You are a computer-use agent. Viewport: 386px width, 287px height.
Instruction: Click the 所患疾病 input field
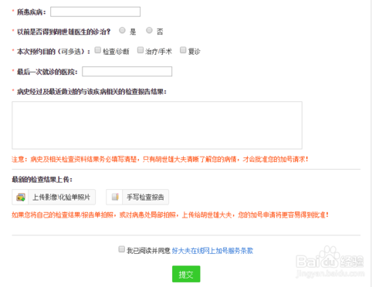point(95,12)
